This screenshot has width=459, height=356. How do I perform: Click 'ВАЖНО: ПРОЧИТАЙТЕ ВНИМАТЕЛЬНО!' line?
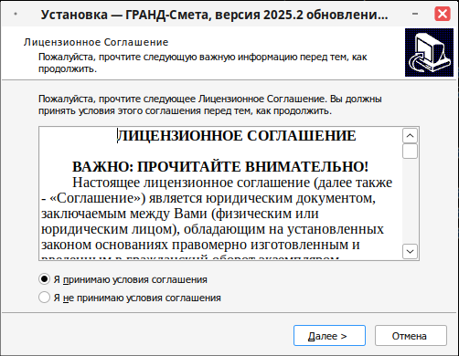tap(220, 167)
